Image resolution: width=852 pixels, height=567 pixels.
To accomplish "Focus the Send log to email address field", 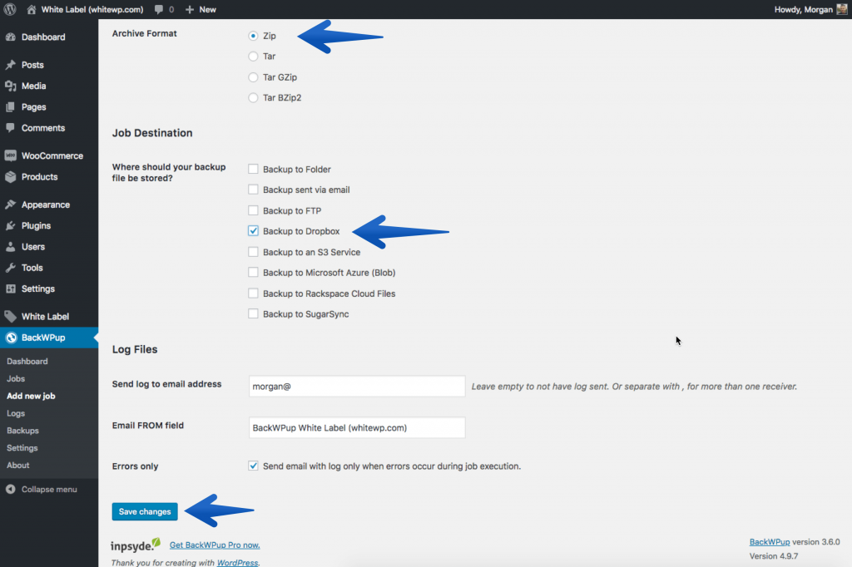I will pyautogui.click(x=357, y=386).
